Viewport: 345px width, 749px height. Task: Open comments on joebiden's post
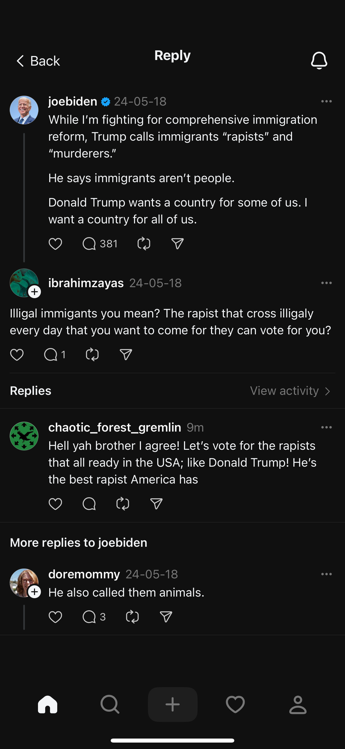[x=89, y=244]
